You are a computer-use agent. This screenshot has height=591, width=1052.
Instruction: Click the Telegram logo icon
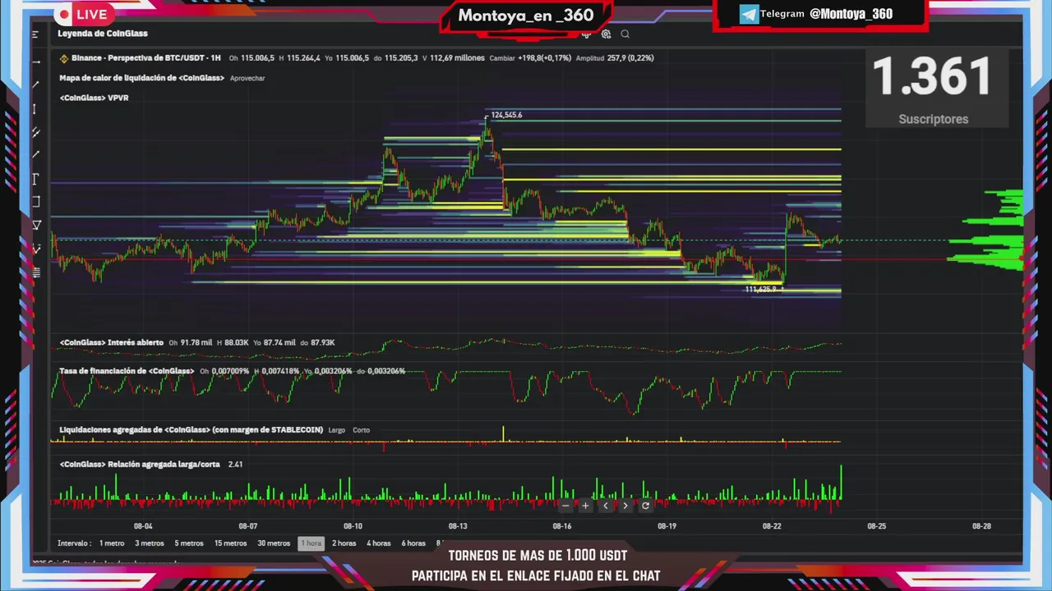(x=749, y=14)
